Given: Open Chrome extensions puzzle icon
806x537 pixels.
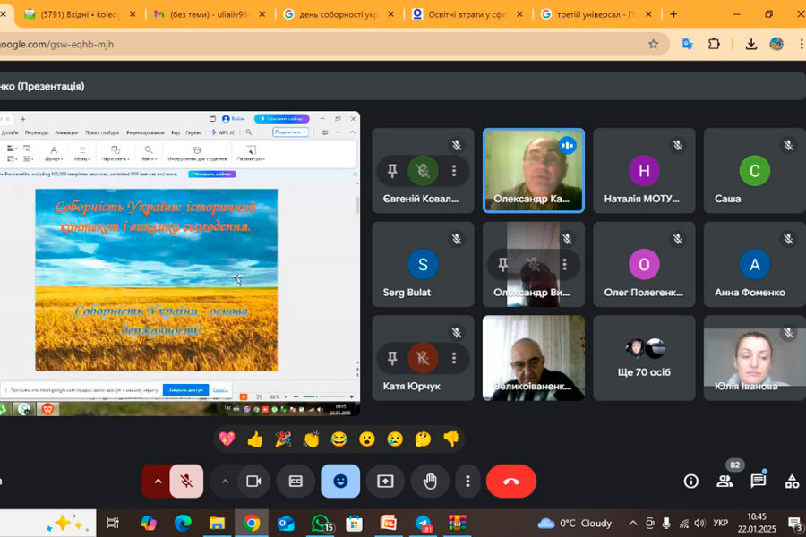Looking at the screenshot, I should [714, 44].
